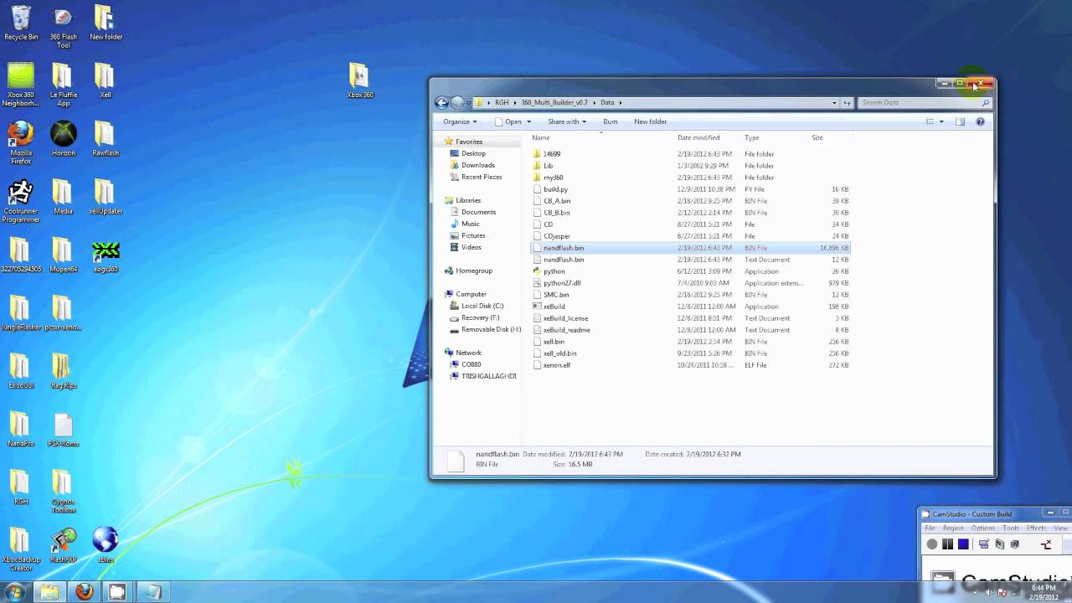This screenshot has width=1072, height=603.
Task: Click RGH in the address breadcrumb
Action: pyautogui.click(x=502, y=102)
